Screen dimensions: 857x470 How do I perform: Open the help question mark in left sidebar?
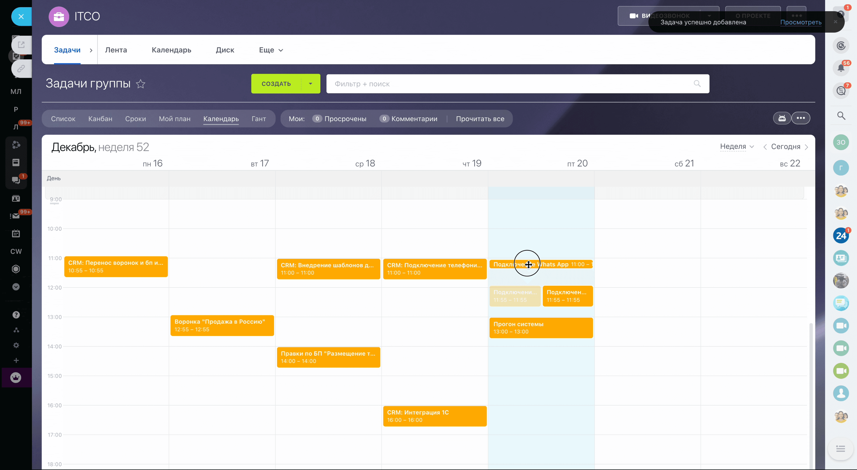point(16,315)
